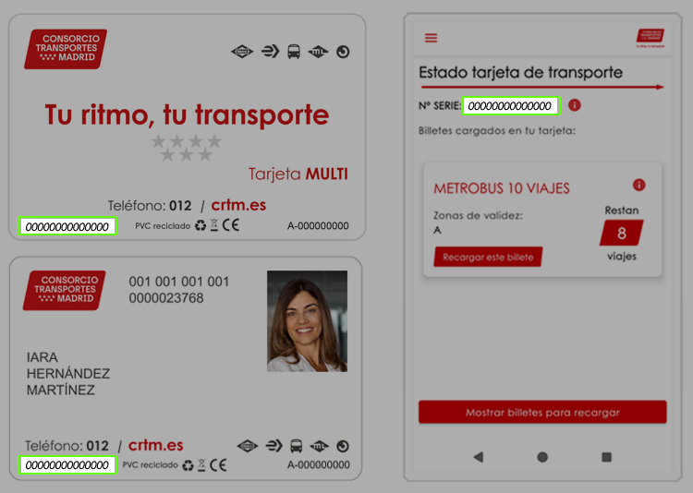693x493 pixels.
Task: Tap the Android back navigation triangle
Action: click(x=479, y=457)
